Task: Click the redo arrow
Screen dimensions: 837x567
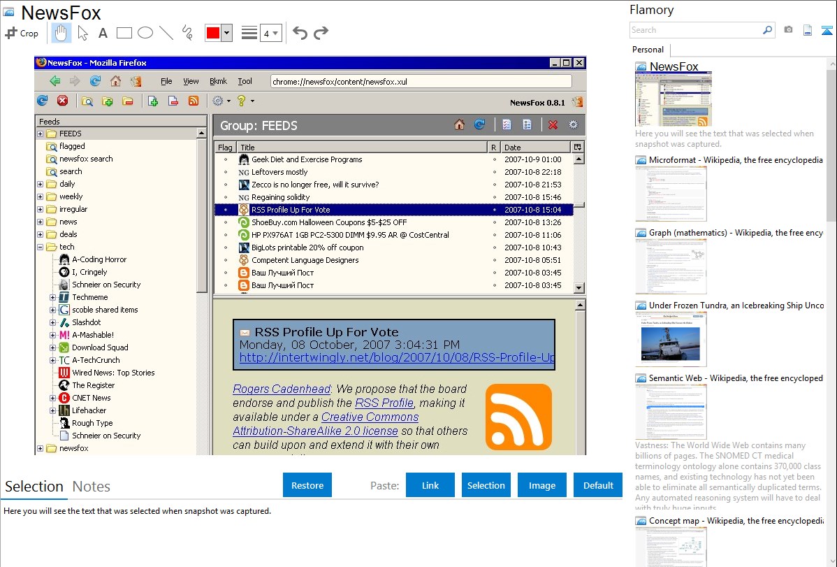Action: [321, 33]
